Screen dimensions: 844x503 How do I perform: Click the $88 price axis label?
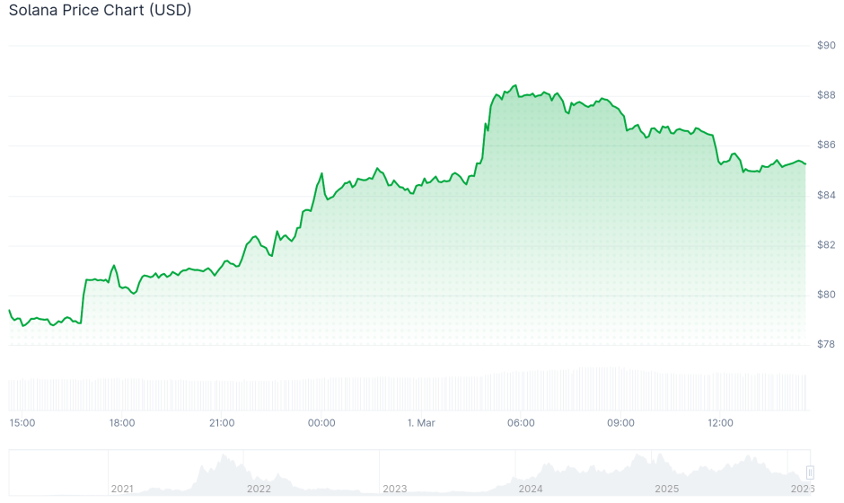point(825,95)
